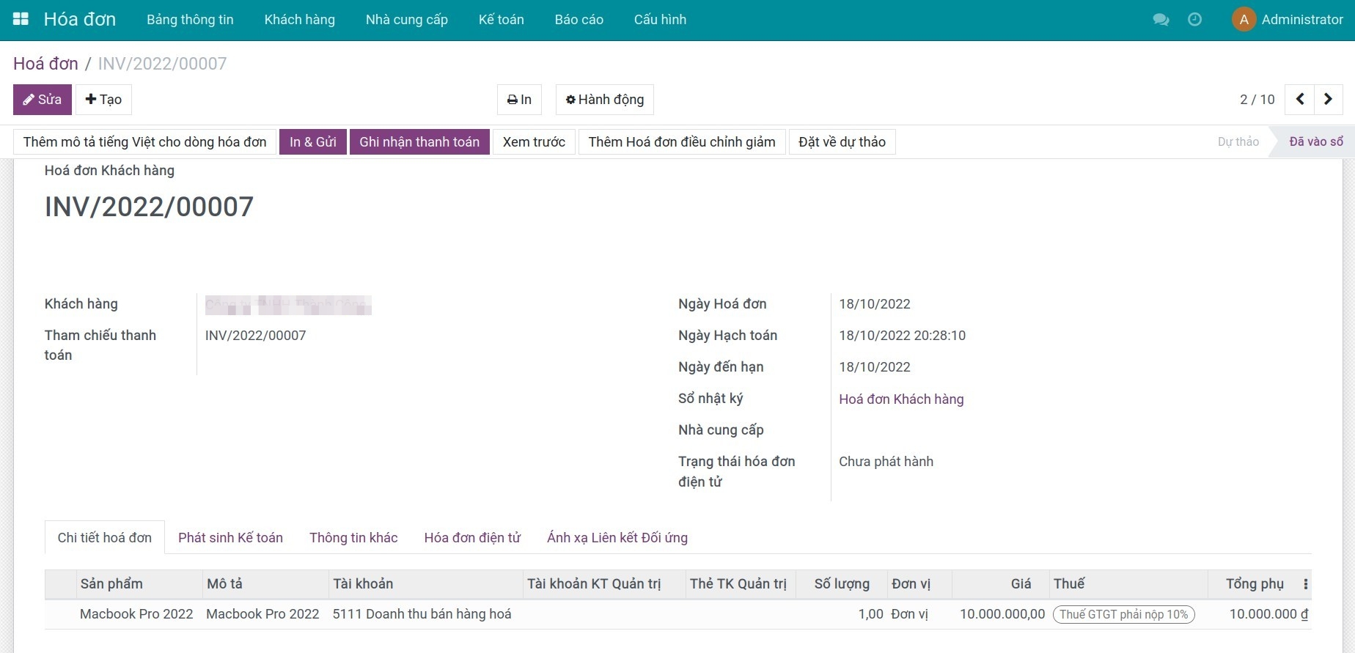Screen dimensions: 1355x653
Task: Open column options kebab in table header
Action: [x=1305, y=584]
